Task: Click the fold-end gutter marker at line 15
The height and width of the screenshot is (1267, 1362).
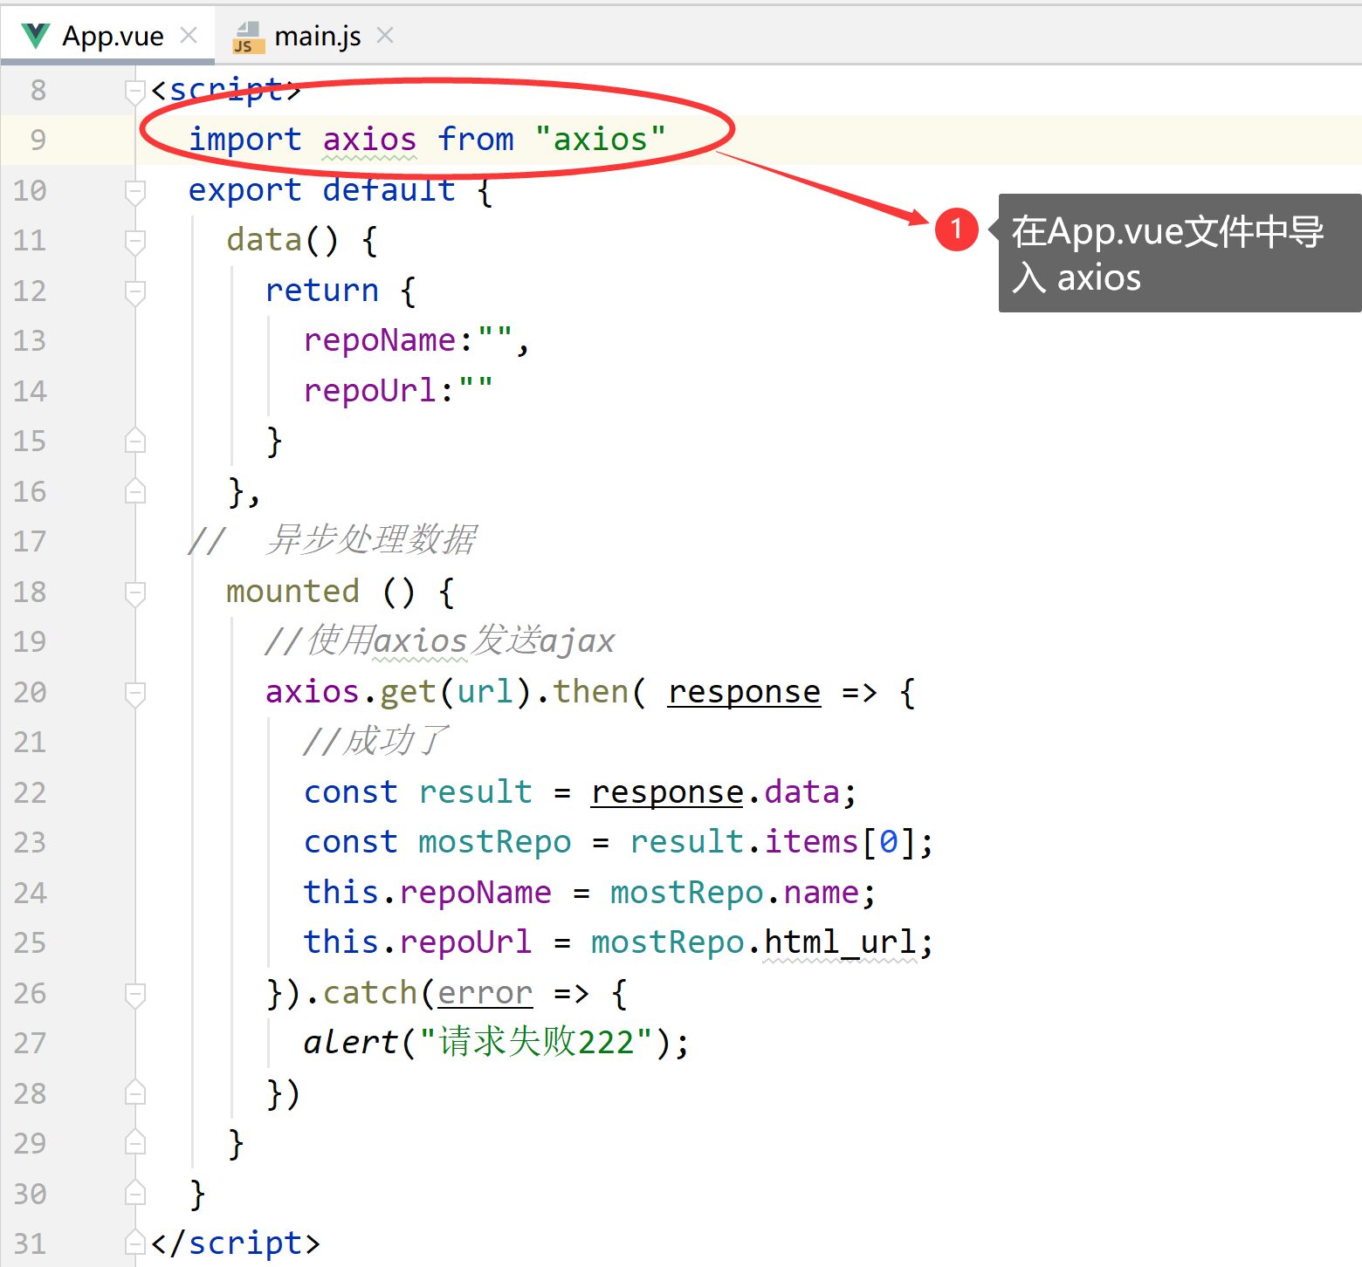Action: [135, 441]
